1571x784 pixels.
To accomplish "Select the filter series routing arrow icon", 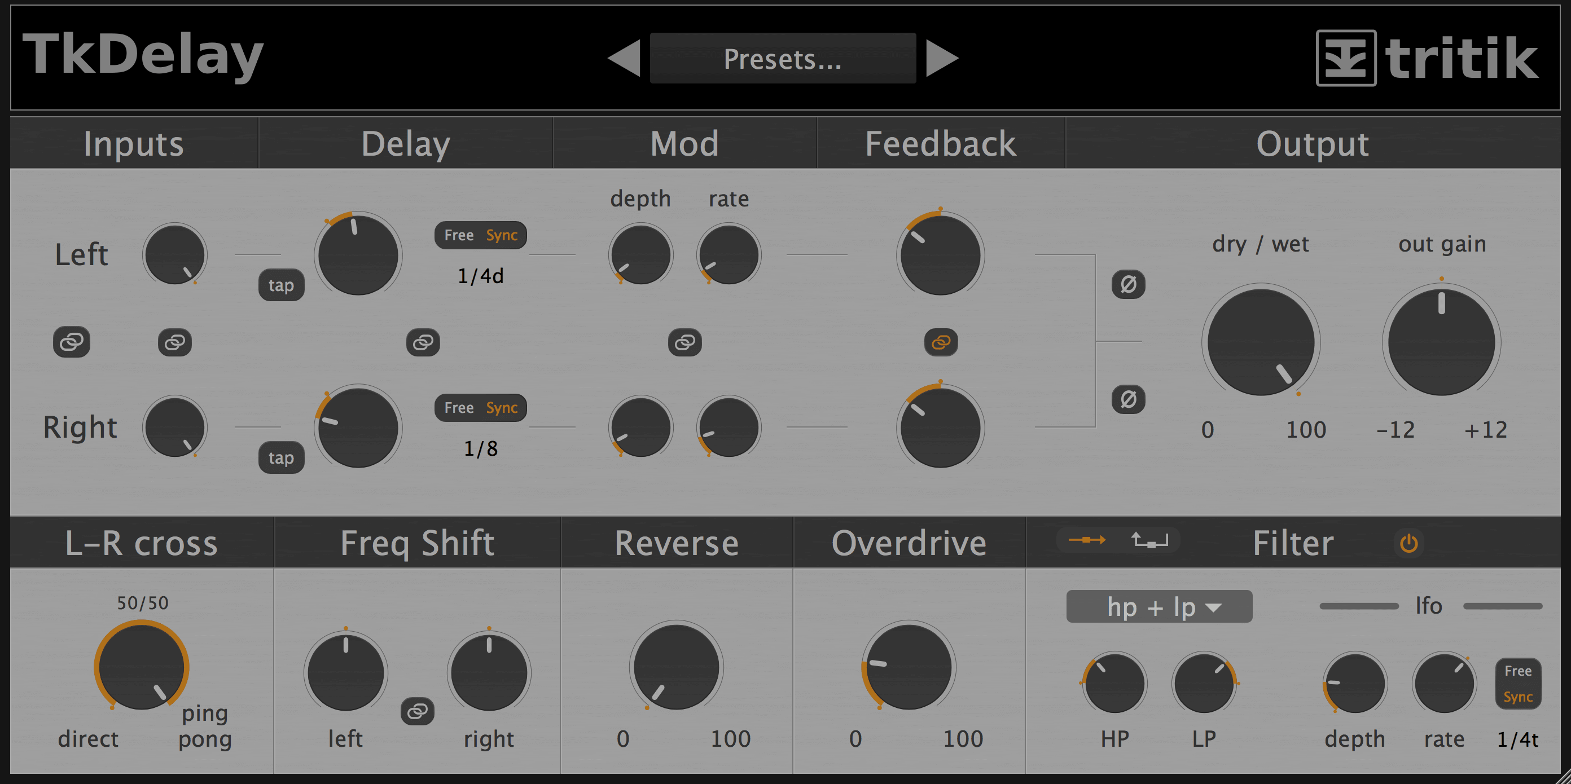I will coord(1086,540).
